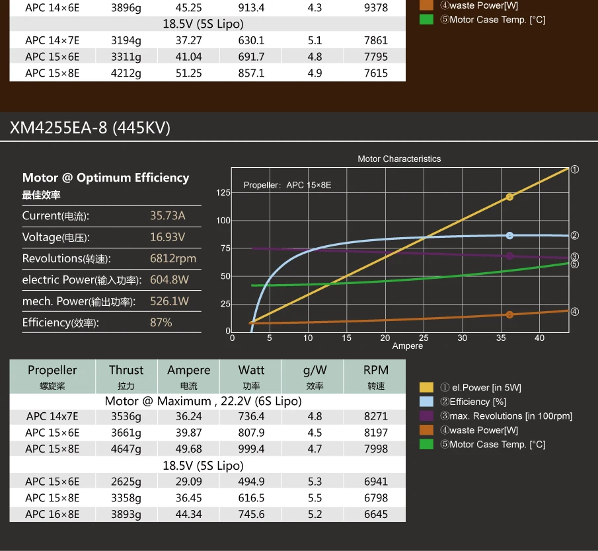Click the Propeller: APC 15×8E chart label
This screenshot has height=551, width=598.
[287, 185]
